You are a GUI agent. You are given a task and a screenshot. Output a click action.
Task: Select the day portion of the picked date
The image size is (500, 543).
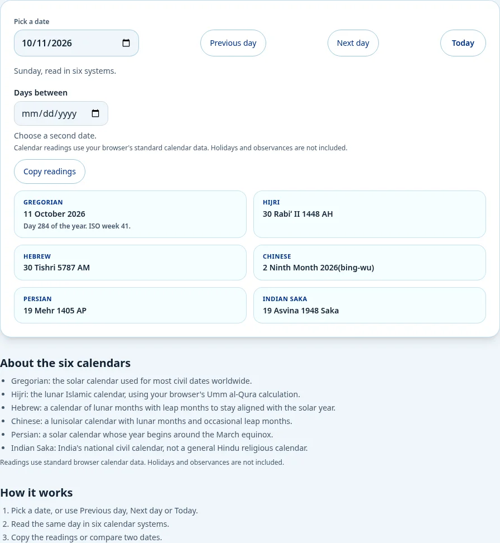click(x=42, y=43)
